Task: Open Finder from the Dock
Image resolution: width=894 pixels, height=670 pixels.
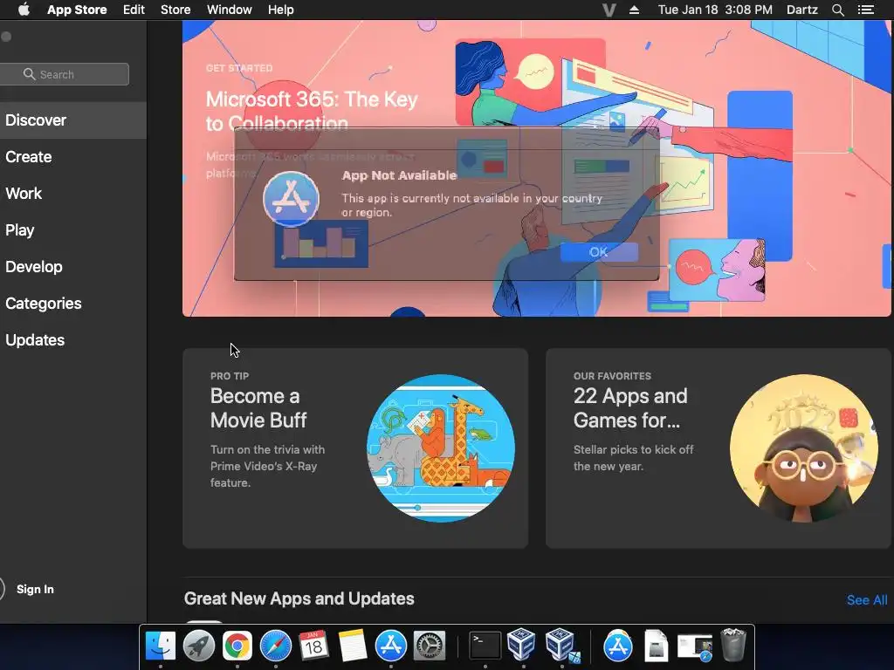Action: (161, 646)
